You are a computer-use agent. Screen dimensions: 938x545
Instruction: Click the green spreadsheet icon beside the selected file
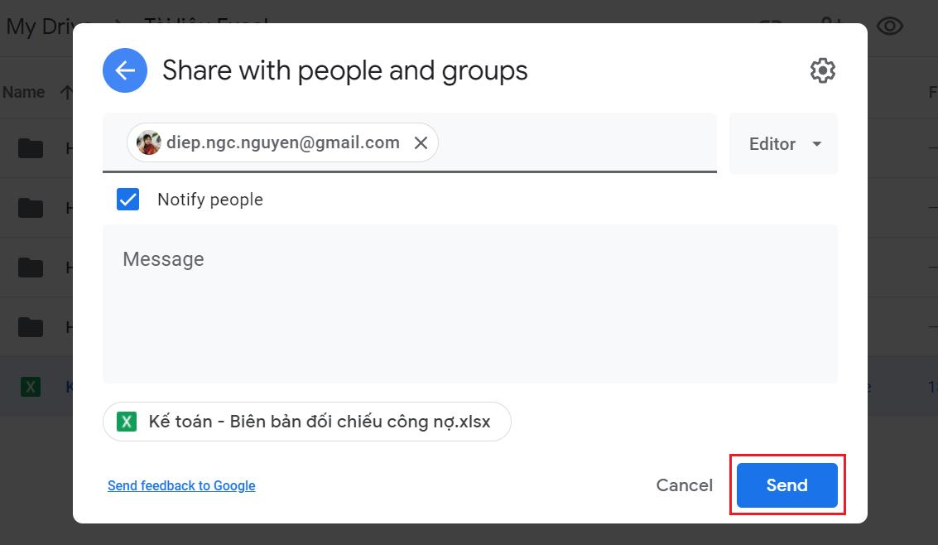click(x=30, y=386)
